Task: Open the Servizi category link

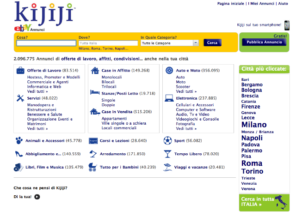Action: click(x=34, y=98)
